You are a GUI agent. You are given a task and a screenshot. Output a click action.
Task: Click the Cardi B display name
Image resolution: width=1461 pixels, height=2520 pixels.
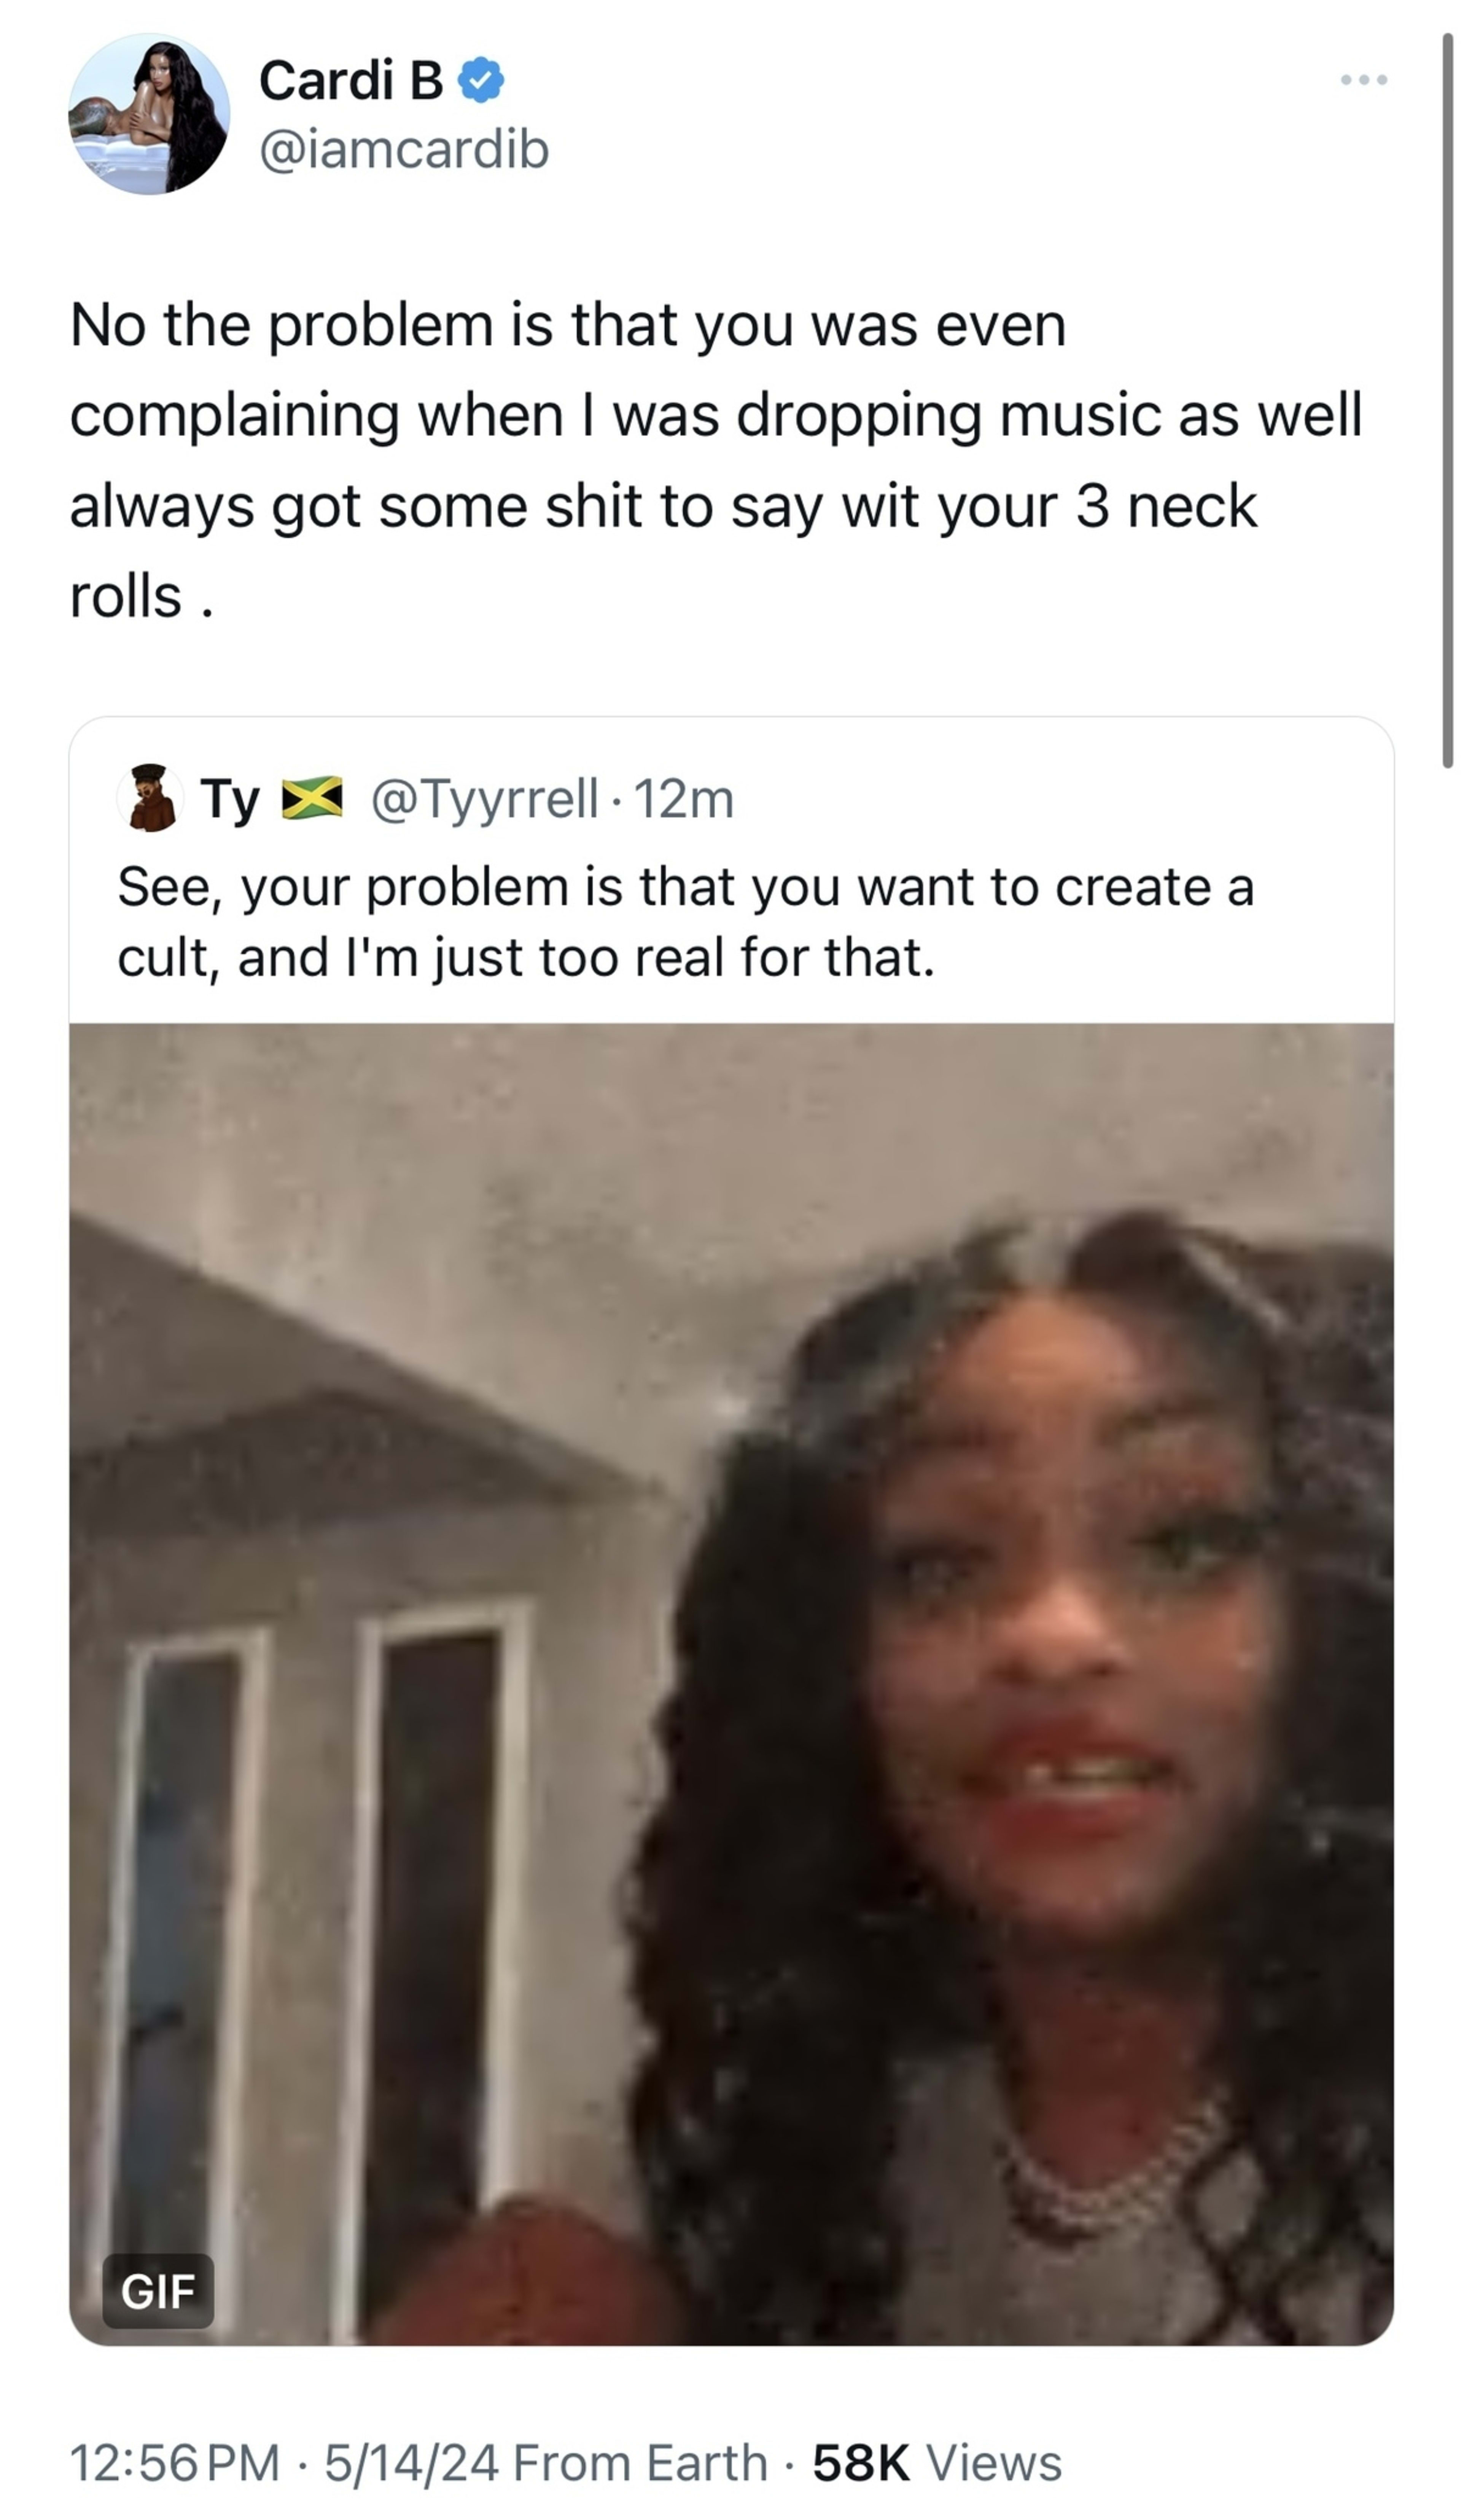tap(351, 80)
